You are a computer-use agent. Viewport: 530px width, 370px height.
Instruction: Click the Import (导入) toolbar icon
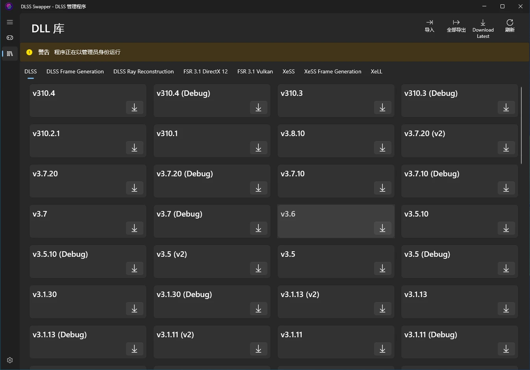[430, 26]
